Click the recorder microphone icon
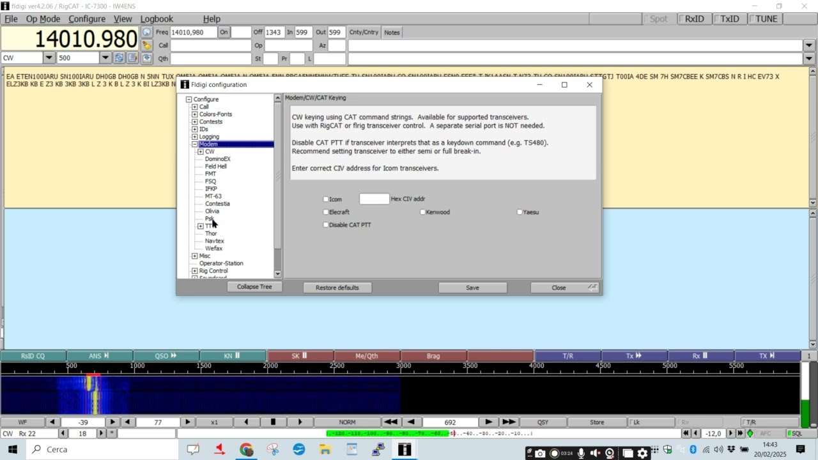Screen dimensions: 818x460 point(581,454)
